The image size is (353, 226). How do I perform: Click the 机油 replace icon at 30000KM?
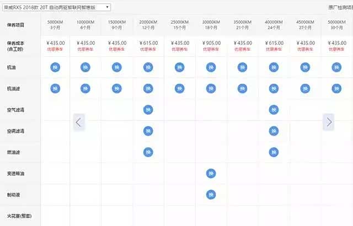pyautogui.click(x=211, y=67)
